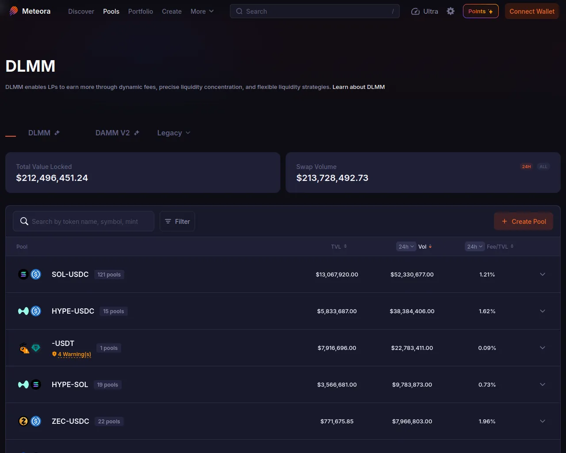Open the Portfolio page

pos(141,12)
